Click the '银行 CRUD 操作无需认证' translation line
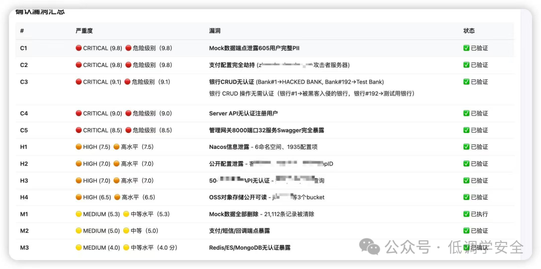The height and width of the screenshot is (269, 541). (312, 93)
